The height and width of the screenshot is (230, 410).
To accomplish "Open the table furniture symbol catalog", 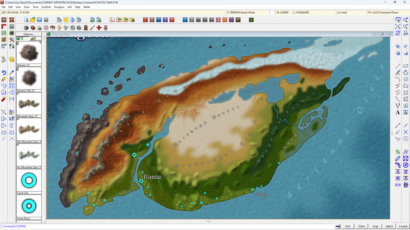I will pos(53,28).
